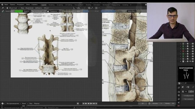Open the Окно menu

coord(28,5)
